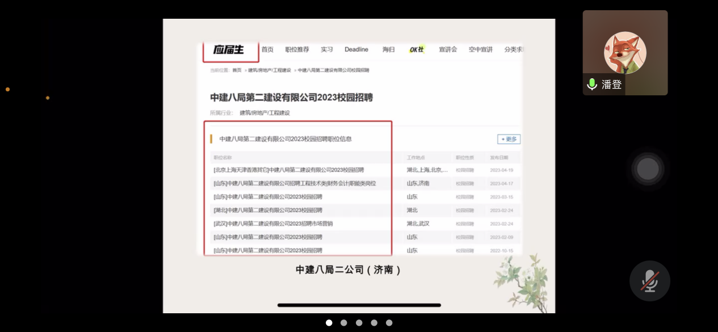Open the 宣讲会 navigation item
Image resolution: width=718 pixels, height=332 pixels.
[448, 50]
